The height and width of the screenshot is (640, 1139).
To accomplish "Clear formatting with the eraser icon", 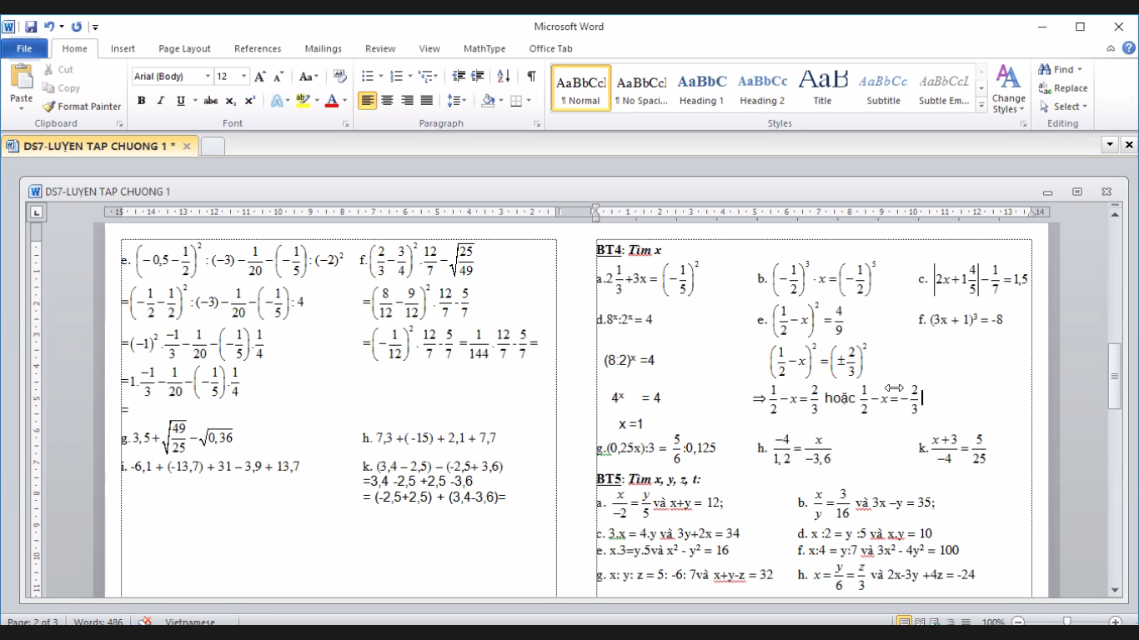I will click(x=339, y=77).
